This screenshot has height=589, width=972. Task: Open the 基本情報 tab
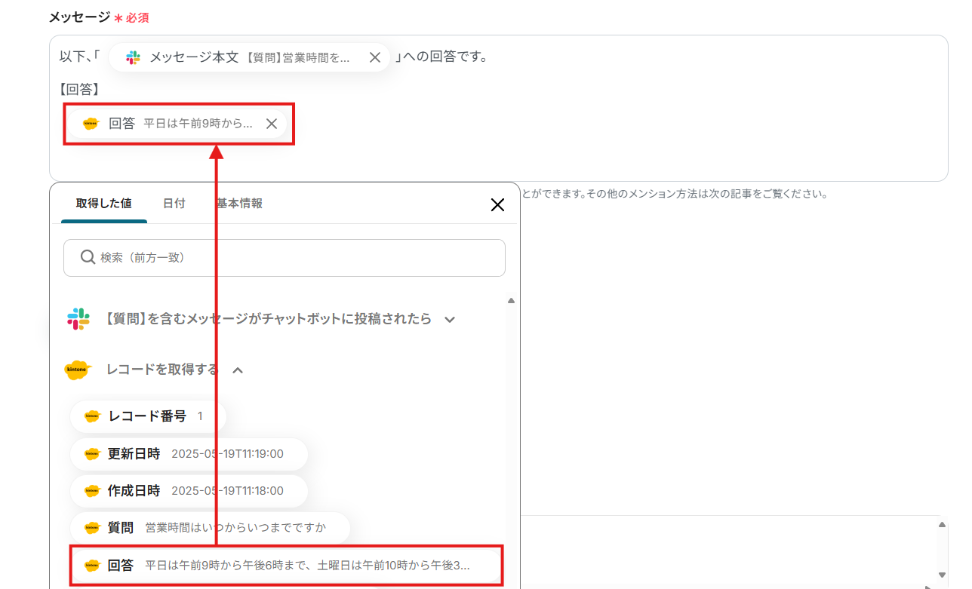pos(240,204)
